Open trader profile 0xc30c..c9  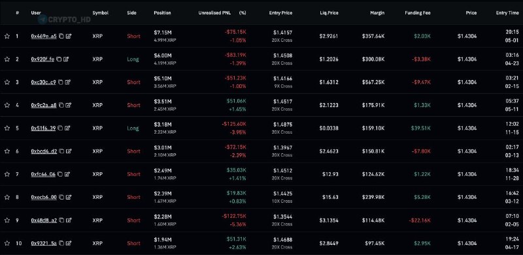pyautogui.click(x=43, y=82)
